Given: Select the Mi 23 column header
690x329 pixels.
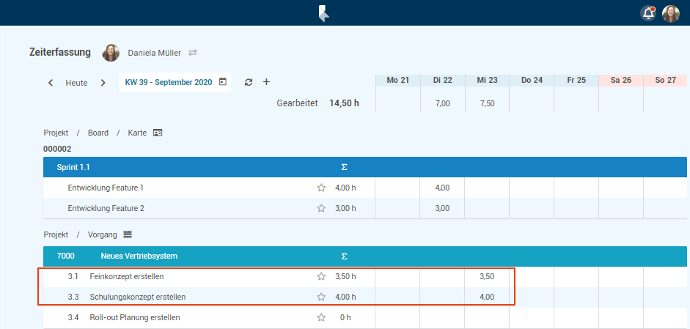Looking at the screenshot, I should tap(487, 81).
